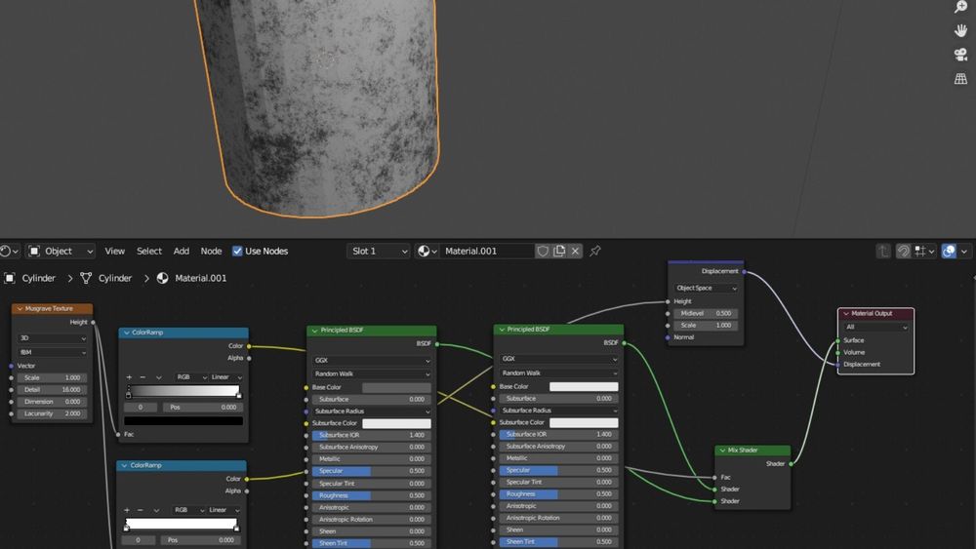Viewport: 976px width, 549px height.
Task: Unlink Material.001 with the X icon
Action: pyautogui.click(x=575, y=252)
